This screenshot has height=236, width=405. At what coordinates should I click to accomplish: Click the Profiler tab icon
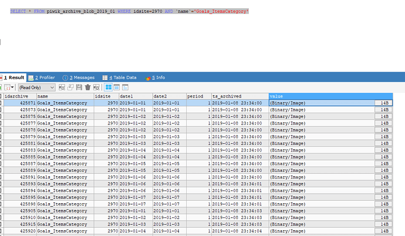coord(31,77)
